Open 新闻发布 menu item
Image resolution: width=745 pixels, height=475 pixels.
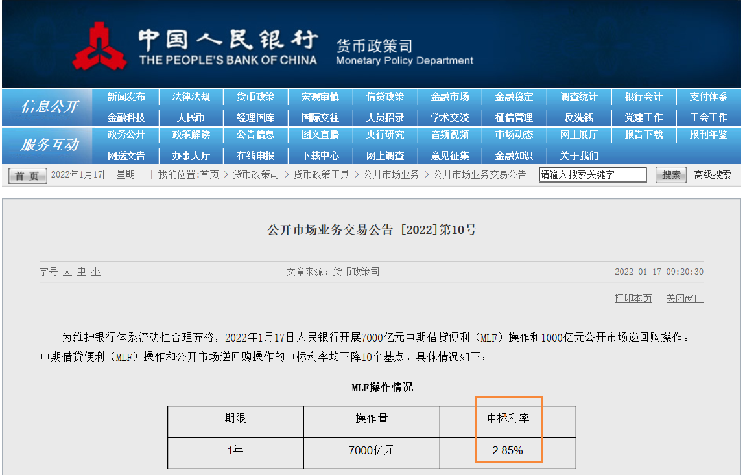coord(126,97)
